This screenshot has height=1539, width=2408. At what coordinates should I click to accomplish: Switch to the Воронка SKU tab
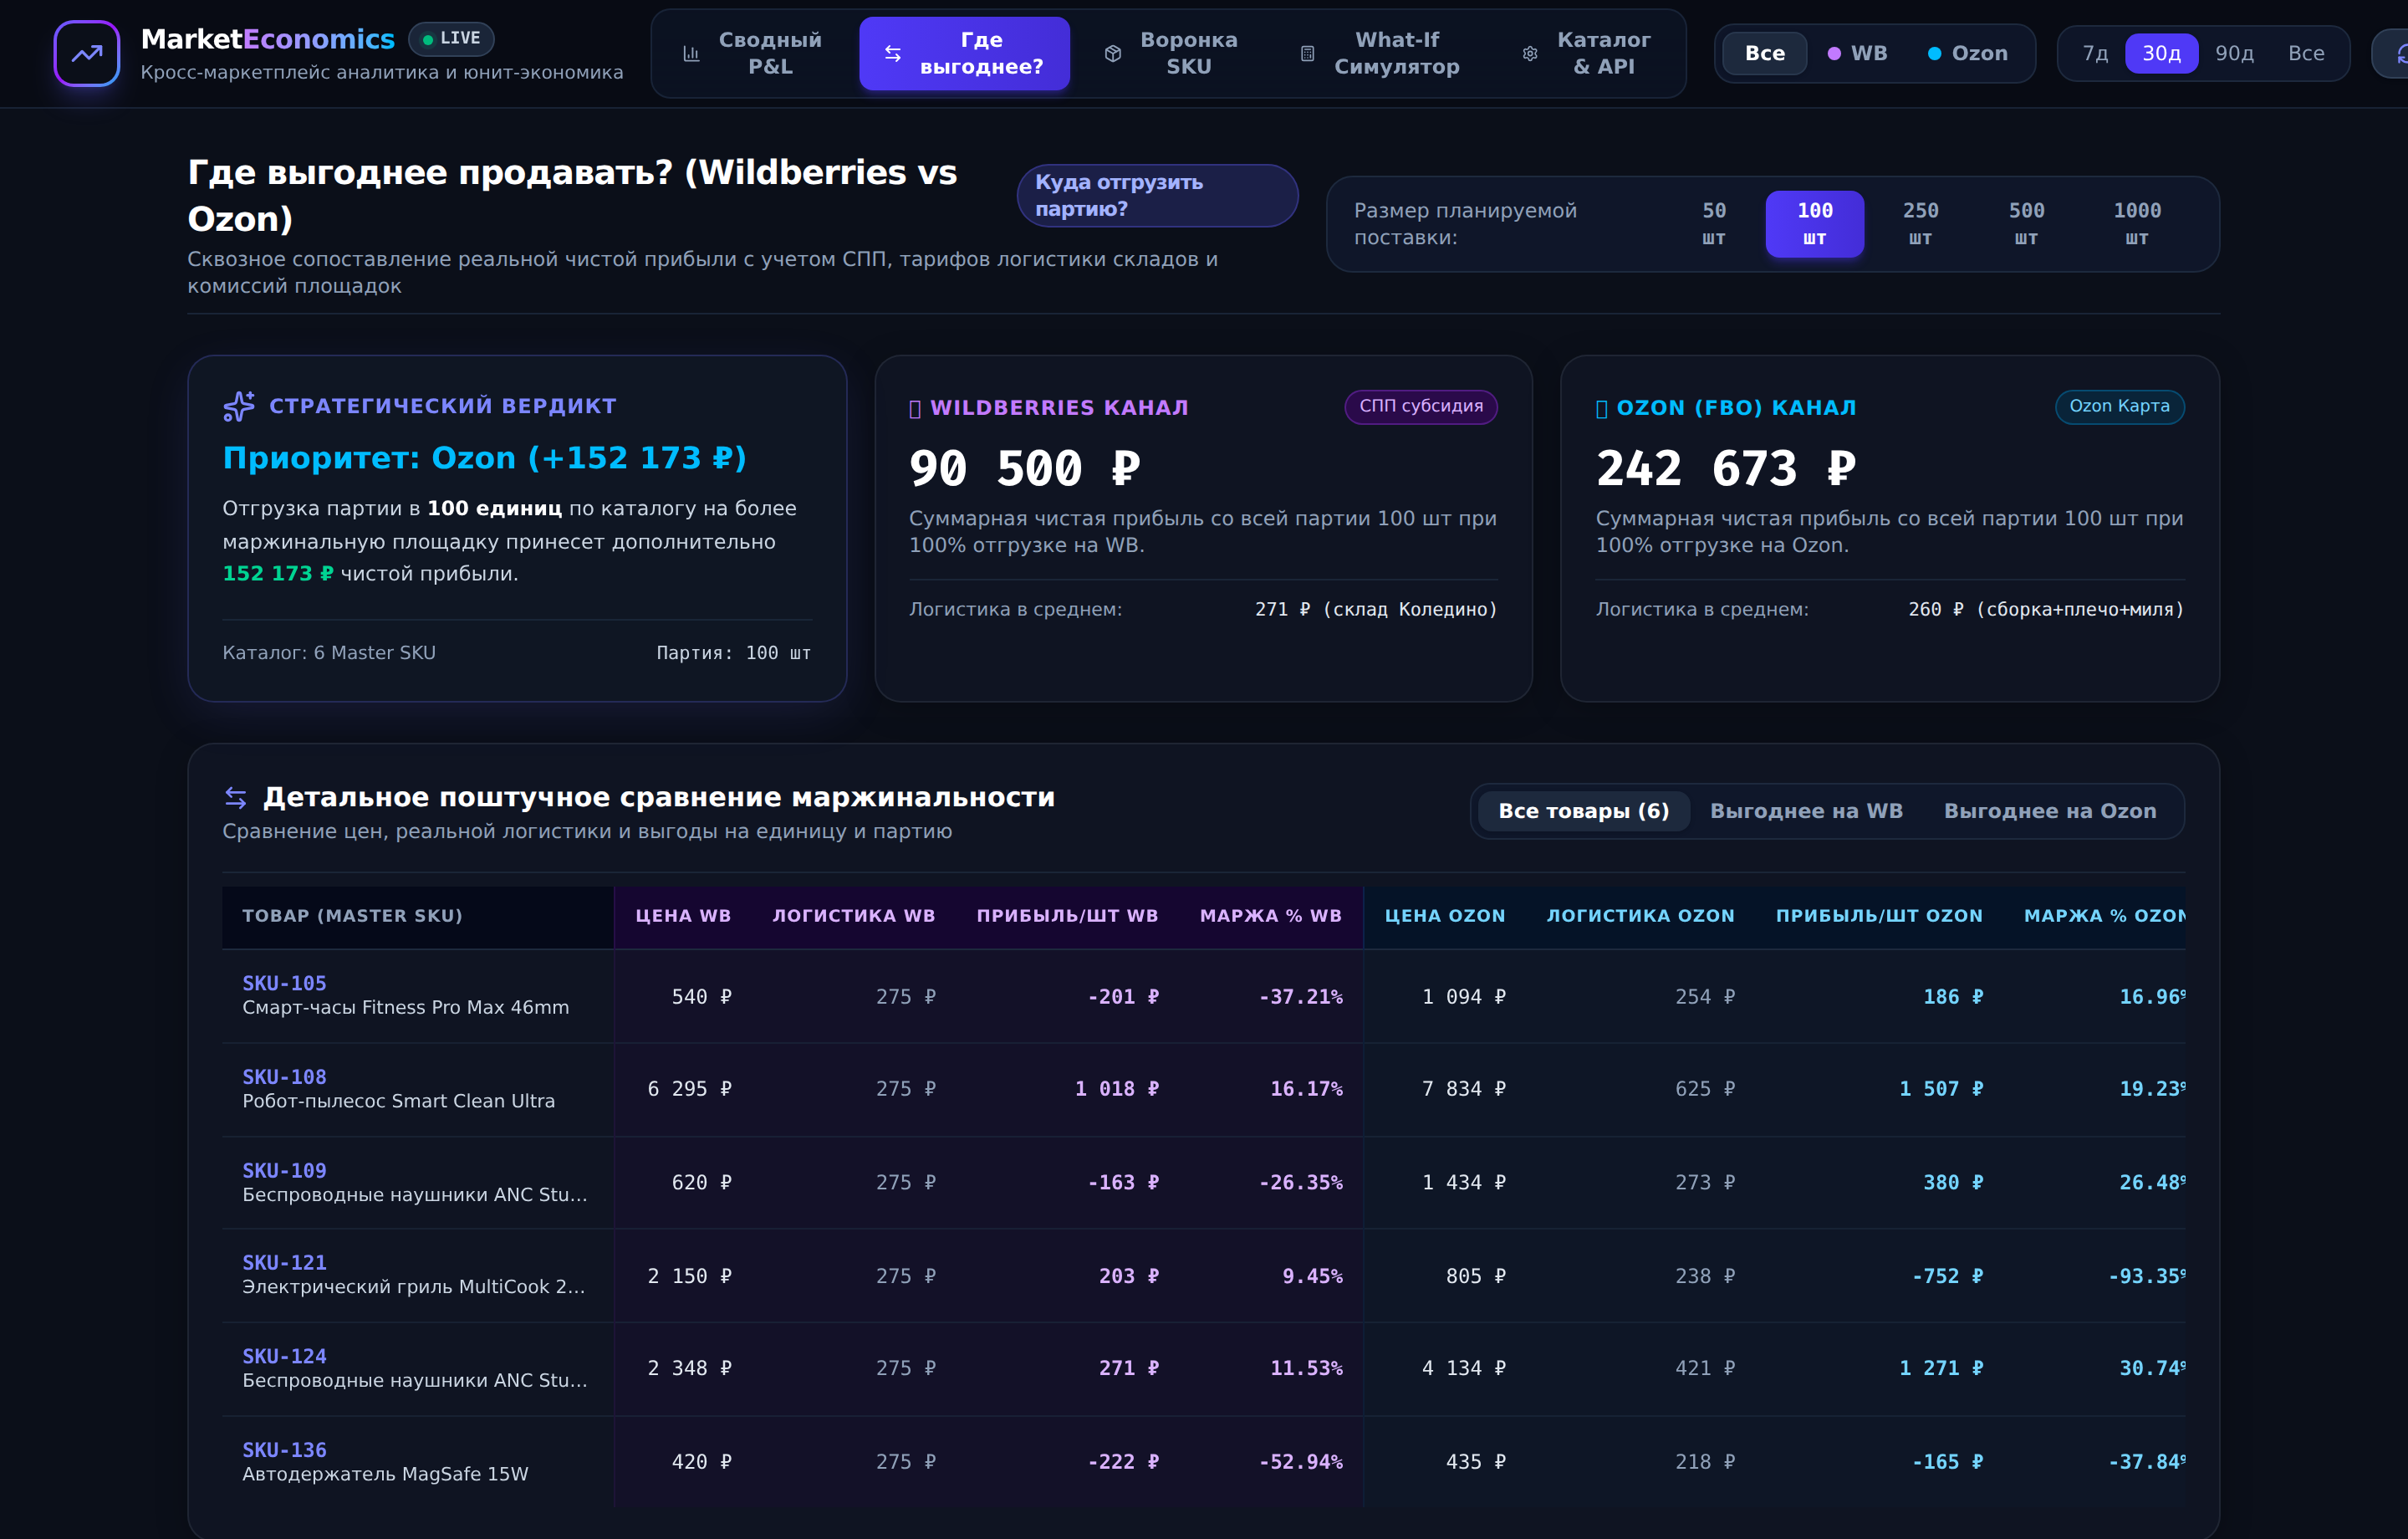[1173, 53]
